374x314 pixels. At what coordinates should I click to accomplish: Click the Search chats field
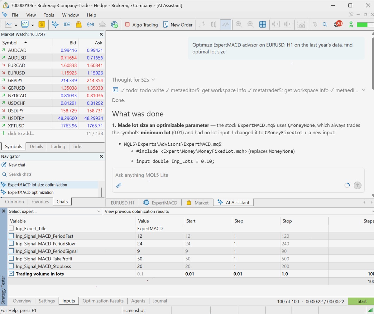50,174
